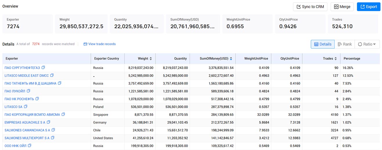
Task: Select the SumOfMoney(USD) summary card
Action: pos(193,24)
